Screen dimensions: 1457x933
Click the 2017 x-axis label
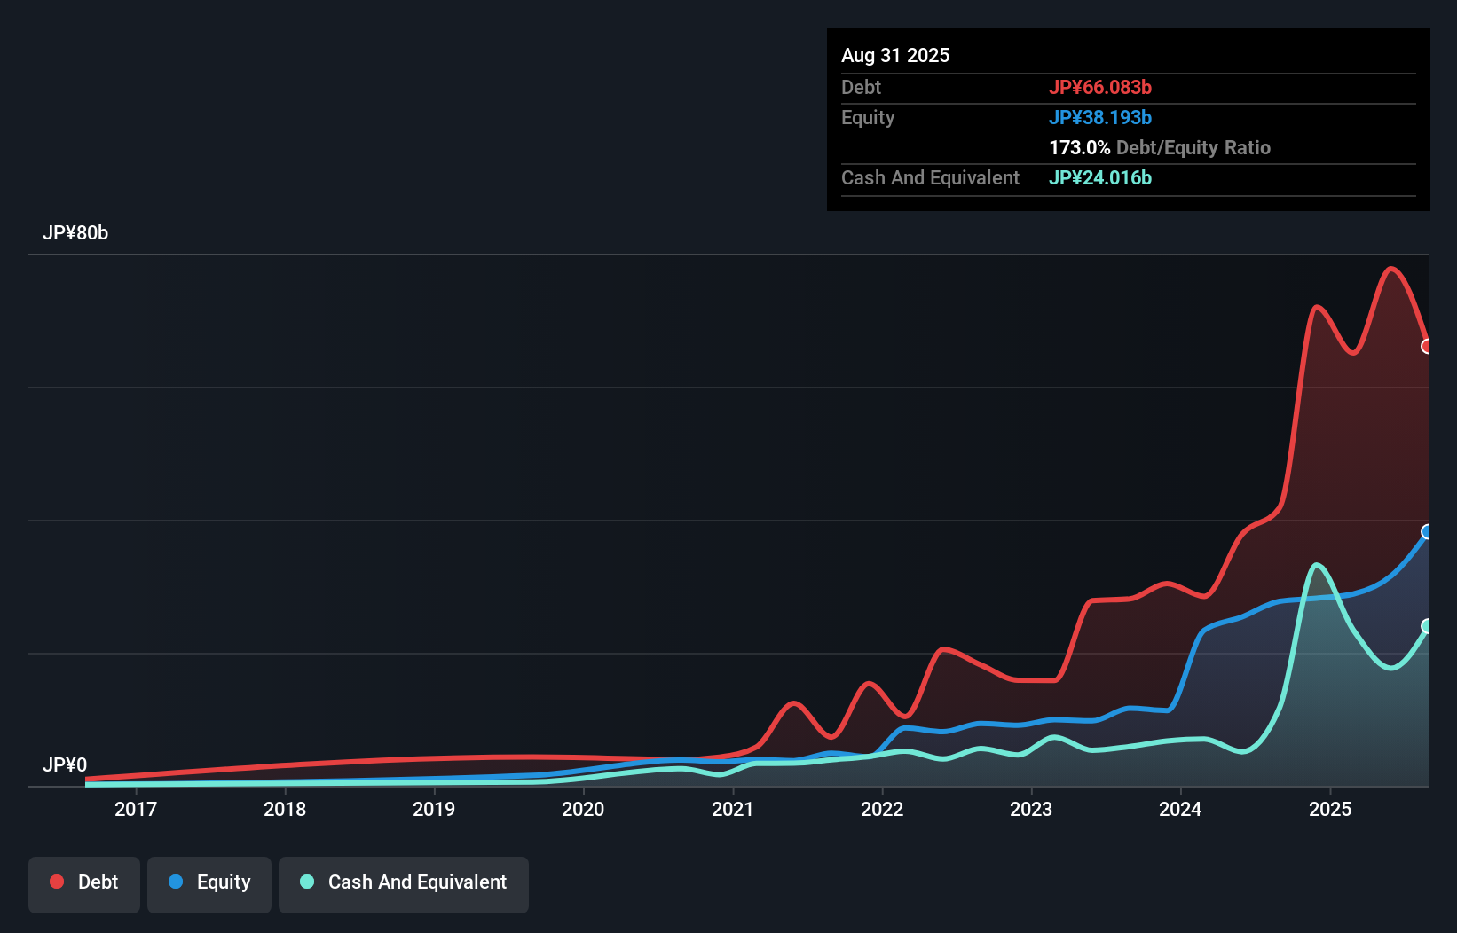[x=136, y=809]
